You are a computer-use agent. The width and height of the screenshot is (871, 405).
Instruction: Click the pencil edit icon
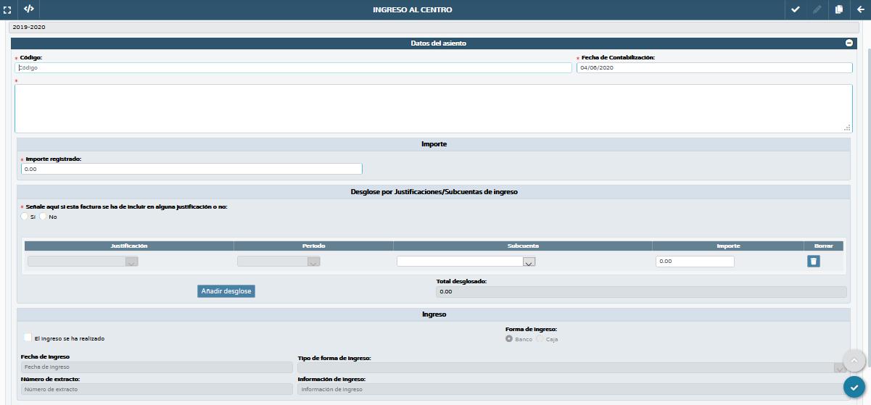(817, 9)
